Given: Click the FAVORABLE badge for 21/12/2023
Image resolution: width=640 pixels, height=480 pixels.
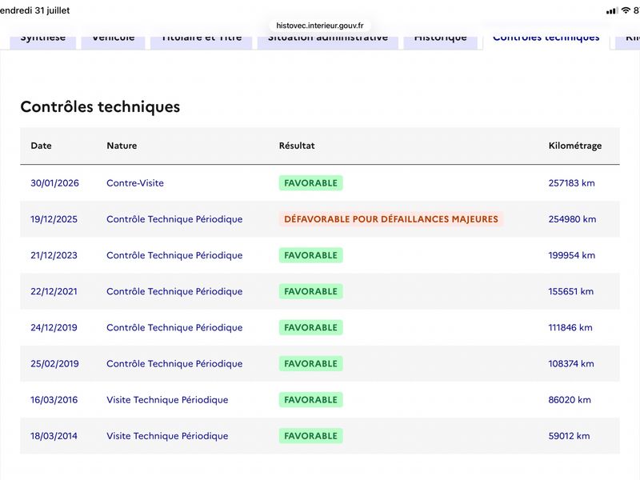Looking at the screenshot, I should (310, 255).
